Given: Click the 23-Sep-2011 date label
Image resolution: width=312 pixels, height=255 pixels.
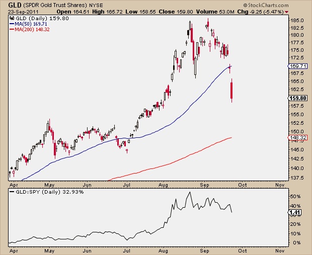Looking at the screenshot, I should (x=24, y=12).
